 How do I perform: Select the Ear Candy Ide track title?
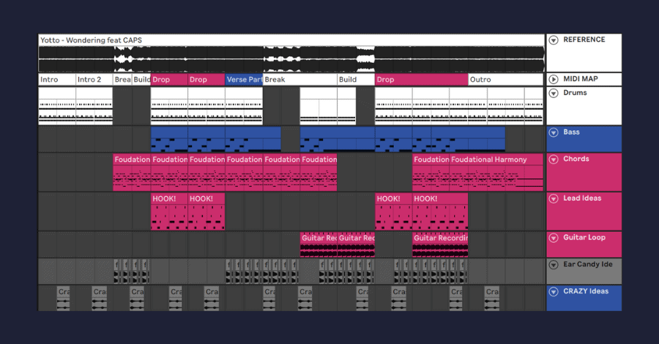pyautogui.click(x=587, y=264)
